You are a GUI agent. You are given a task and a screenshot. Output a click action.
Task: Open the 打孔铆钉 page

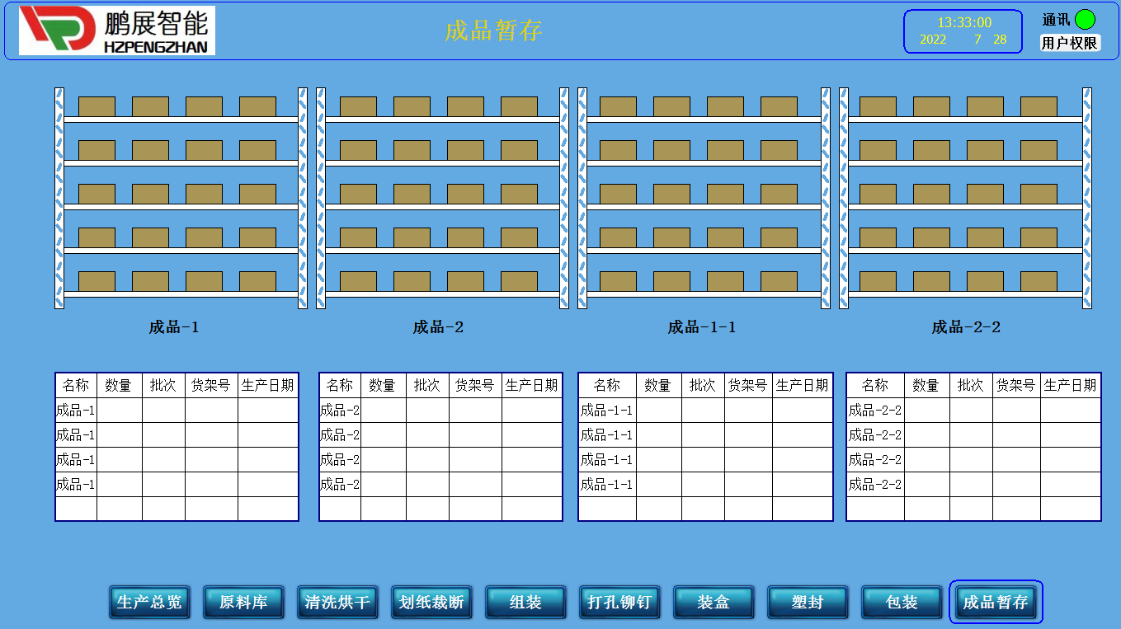pyautogui.click(x=619, y=602)
